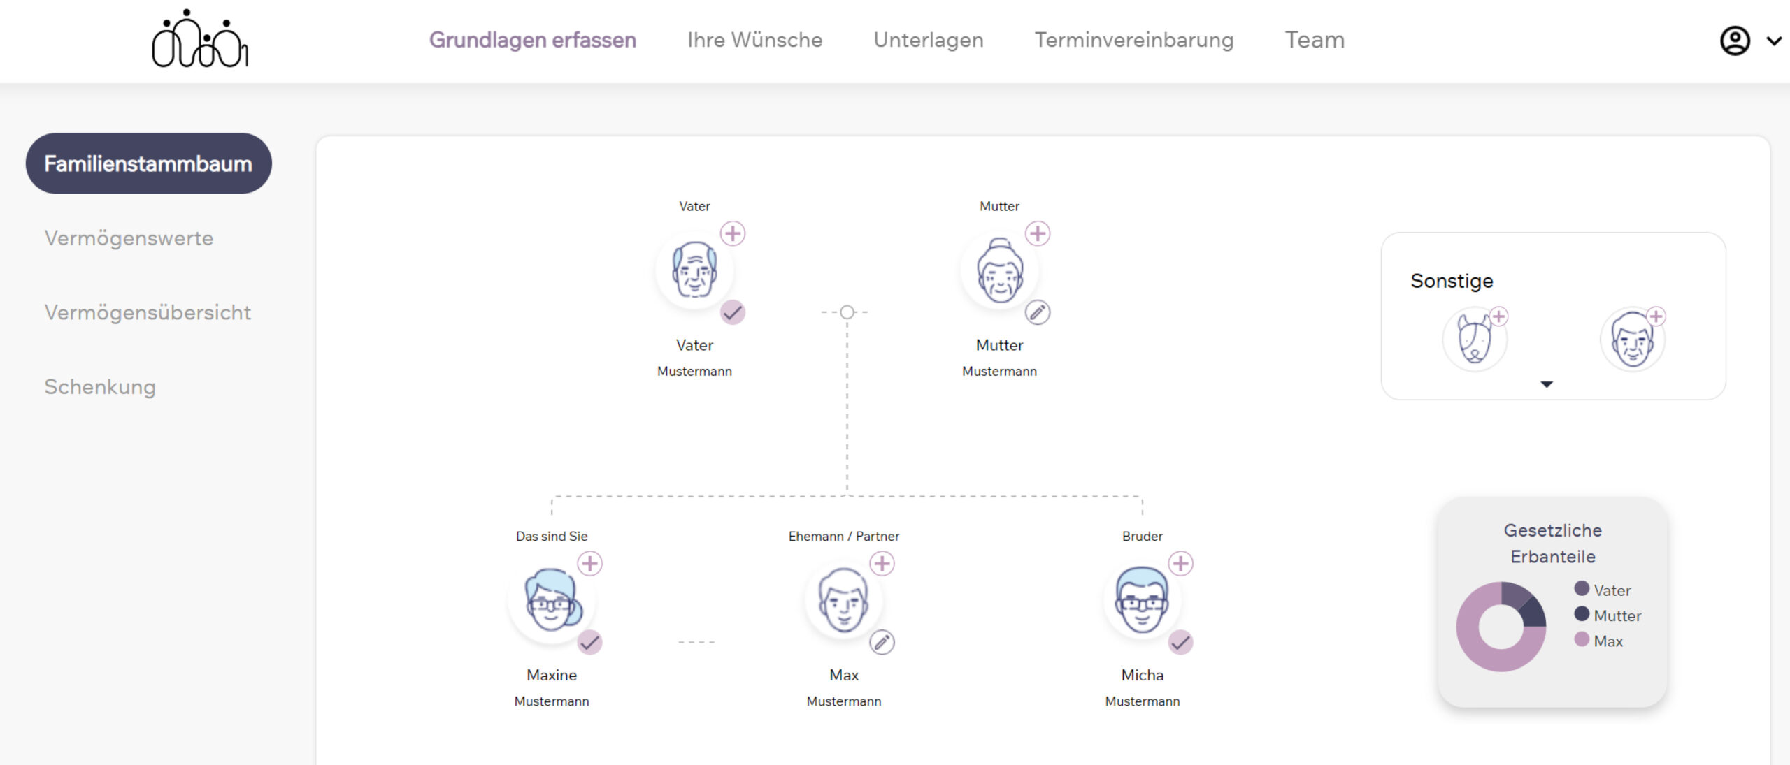Edit Max with the pencil icon
This screenshot has height=765, width=1790.
point(882,642)
